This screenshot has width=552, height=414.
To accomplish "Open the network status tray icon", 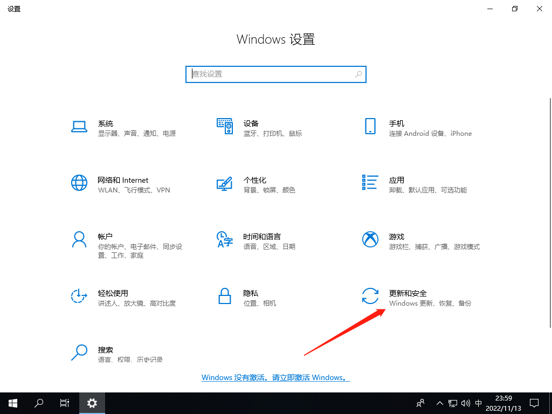I will [x=453, y=403].
